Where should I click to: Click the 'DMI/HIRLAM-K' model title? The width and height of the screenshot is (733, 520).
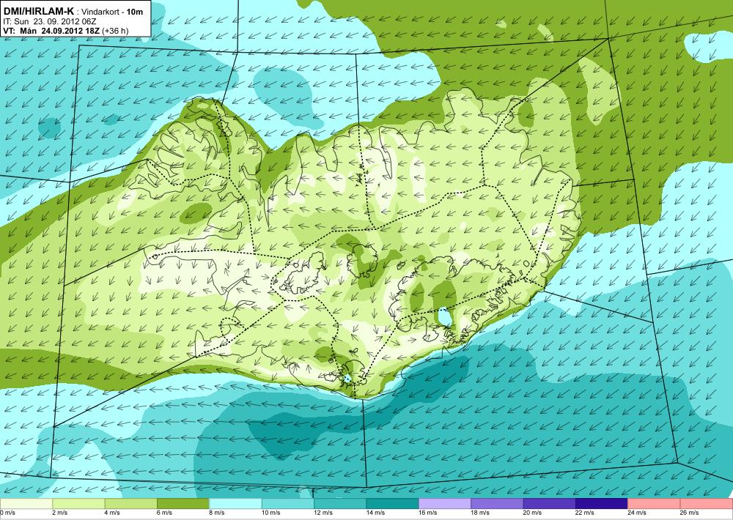coord(38,11)
